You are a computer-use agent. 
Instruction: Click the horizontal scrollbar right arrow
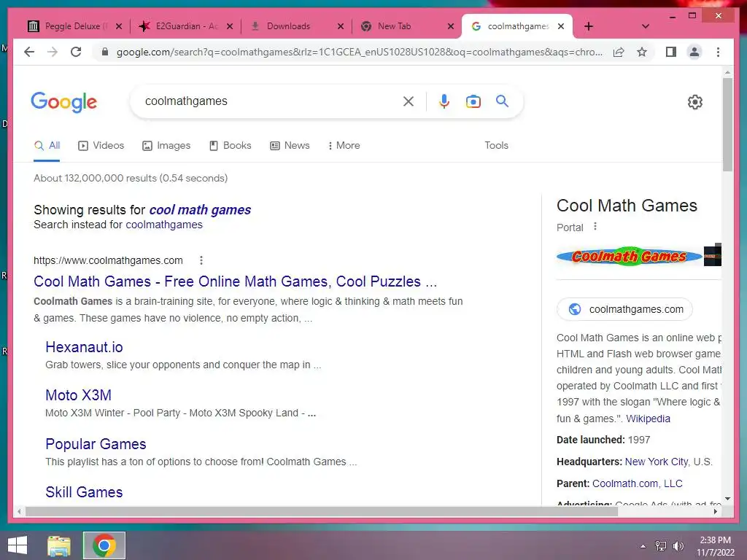click(x=716, y=511)
